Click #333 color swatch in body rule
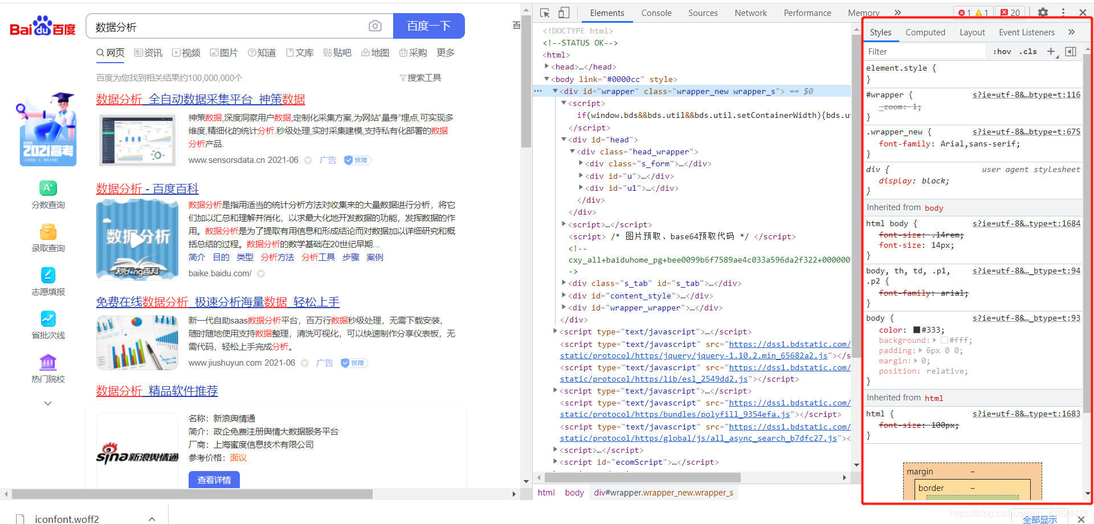Image resolution: width=1094 pixels, height=524 pixels. point(917,330)
